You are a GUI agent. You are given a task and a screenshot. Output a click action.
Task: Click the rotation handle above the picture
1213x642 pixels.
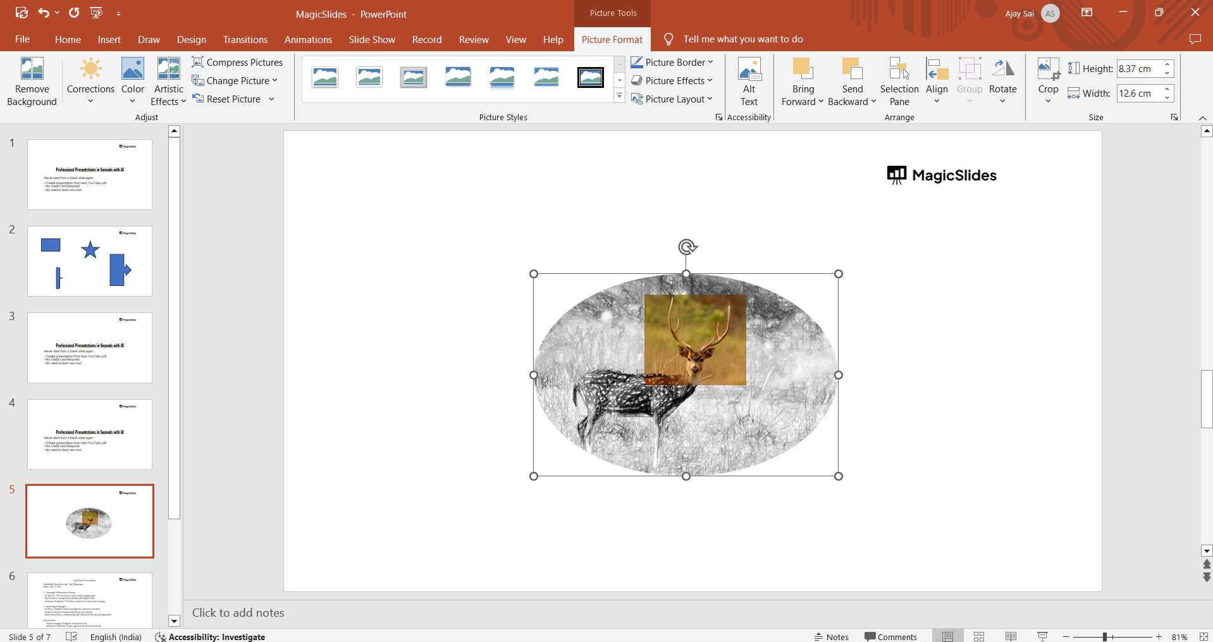687,246
